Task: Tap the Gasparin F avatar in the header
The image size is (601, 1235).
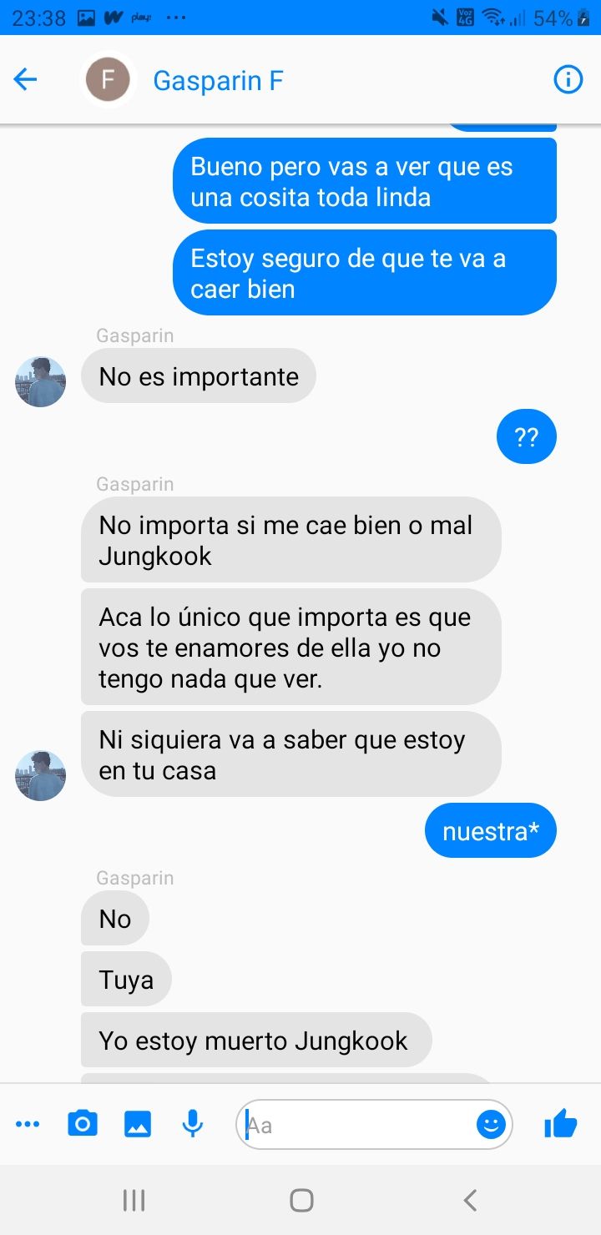Action: 109,80
